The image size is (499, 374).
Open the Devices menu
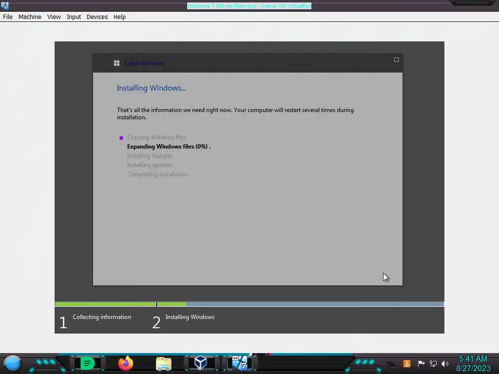point(97,17)
